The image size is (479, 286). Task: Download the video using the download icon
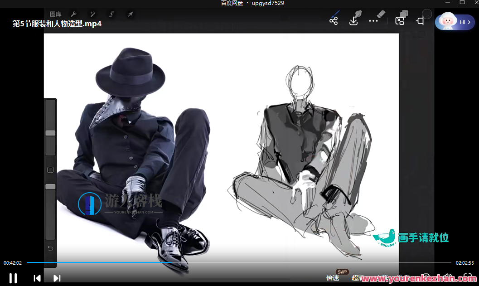pos(353,21)
